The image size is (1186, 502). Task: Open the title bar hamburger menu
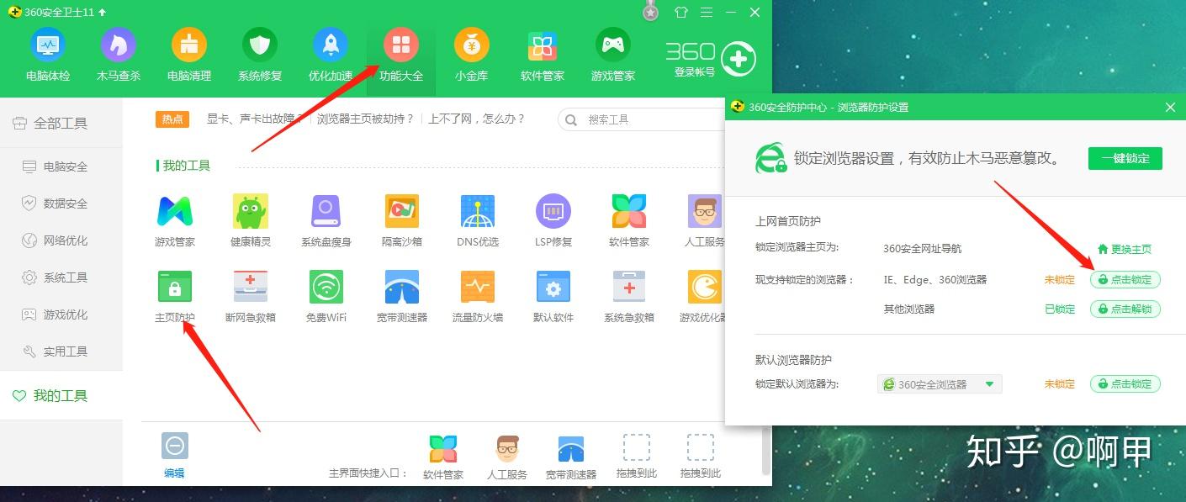tap(707, 13)
